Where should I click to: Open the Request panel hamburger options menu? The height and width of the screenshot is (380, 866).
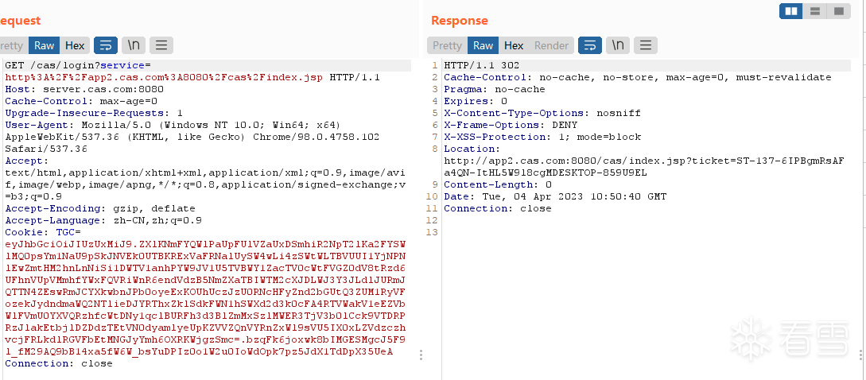[x=161, y=45]
